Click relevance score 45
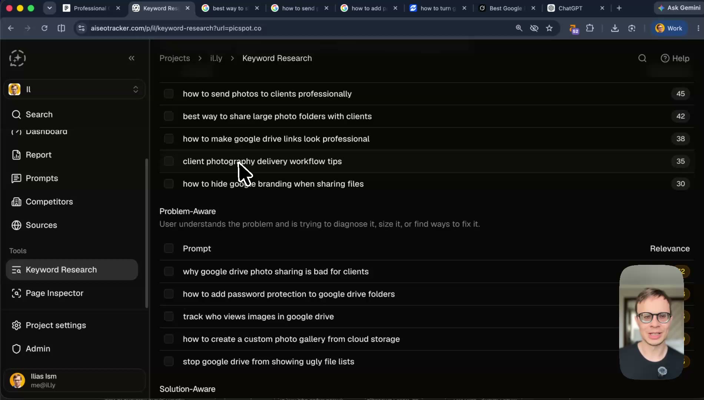 tap(680, 94)
